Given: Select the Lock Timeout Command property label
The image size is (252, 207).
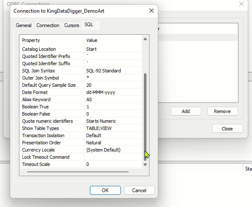Looking at the screenshot, I should tap(46, 157).
